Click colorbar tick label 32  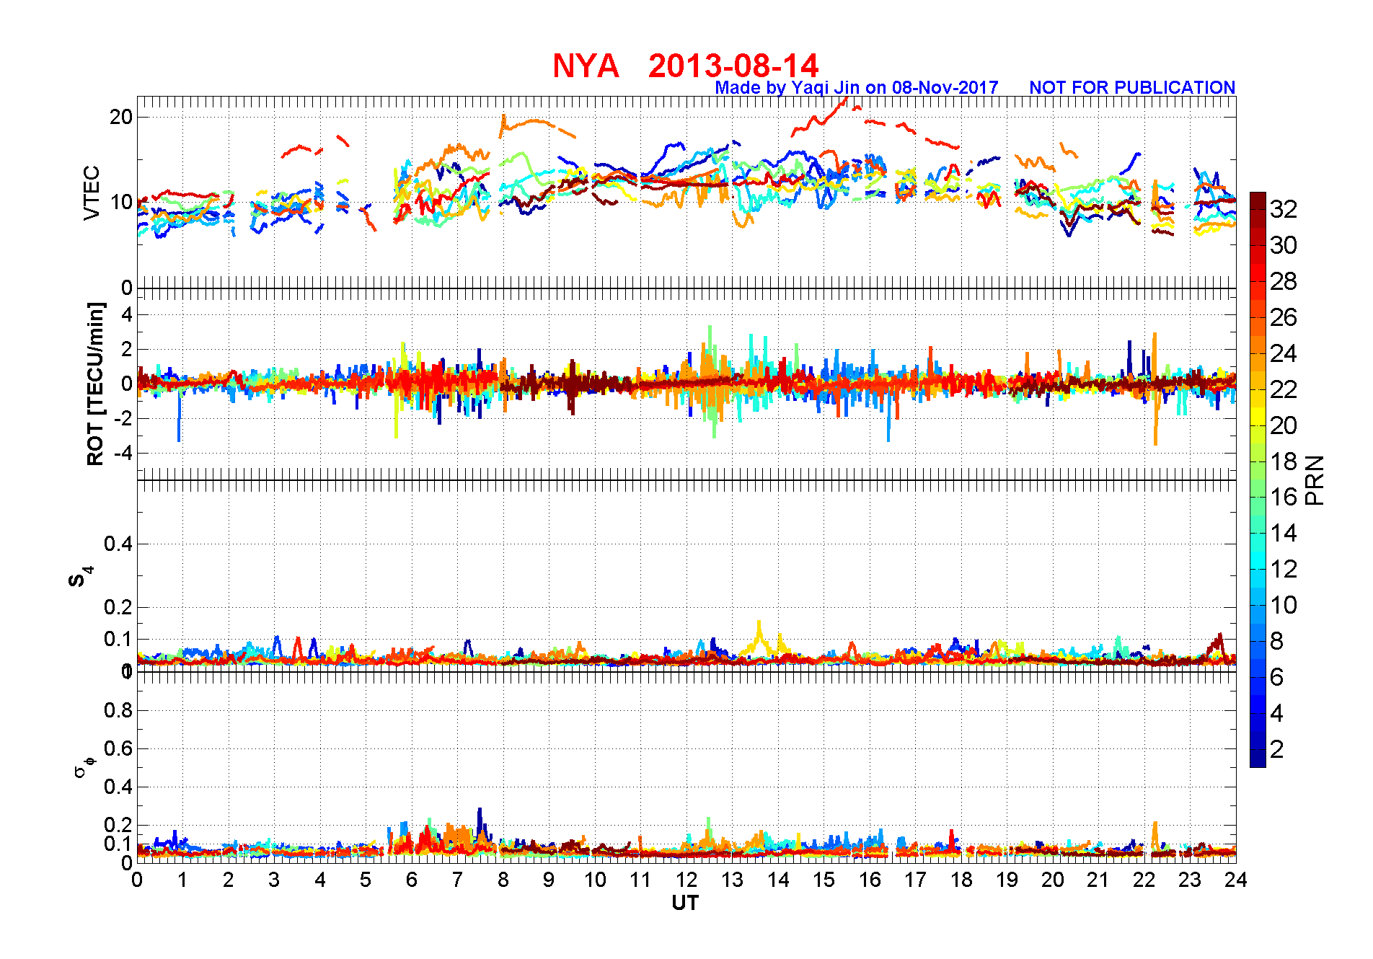(1284, 209)
